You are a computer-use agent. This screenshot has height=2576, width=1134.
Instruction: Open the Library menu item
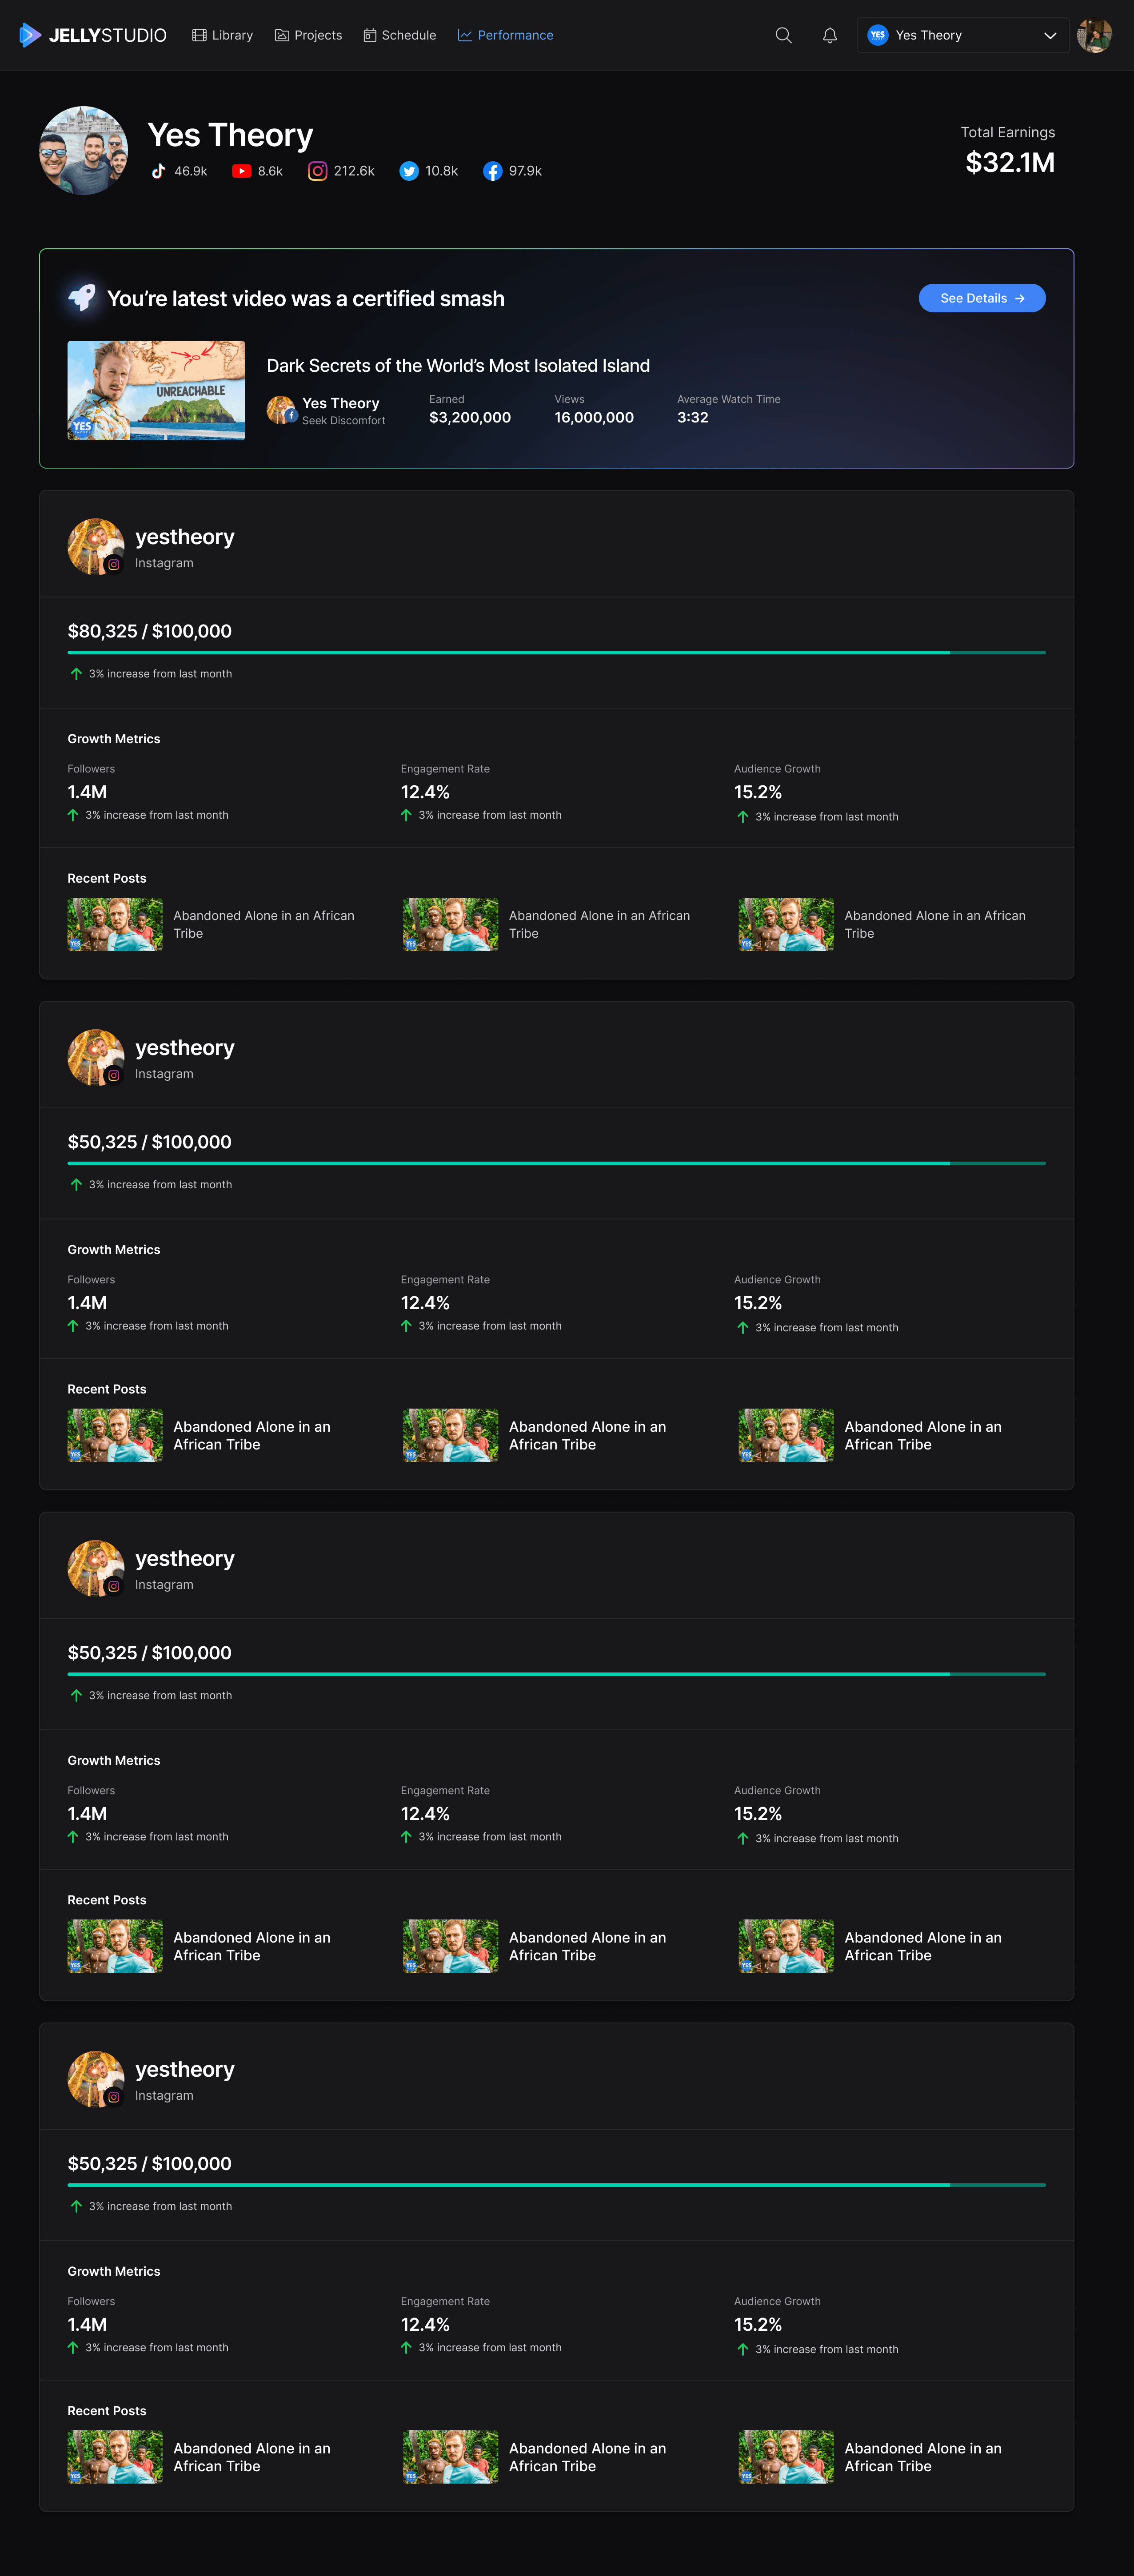(x=222, y=35)
